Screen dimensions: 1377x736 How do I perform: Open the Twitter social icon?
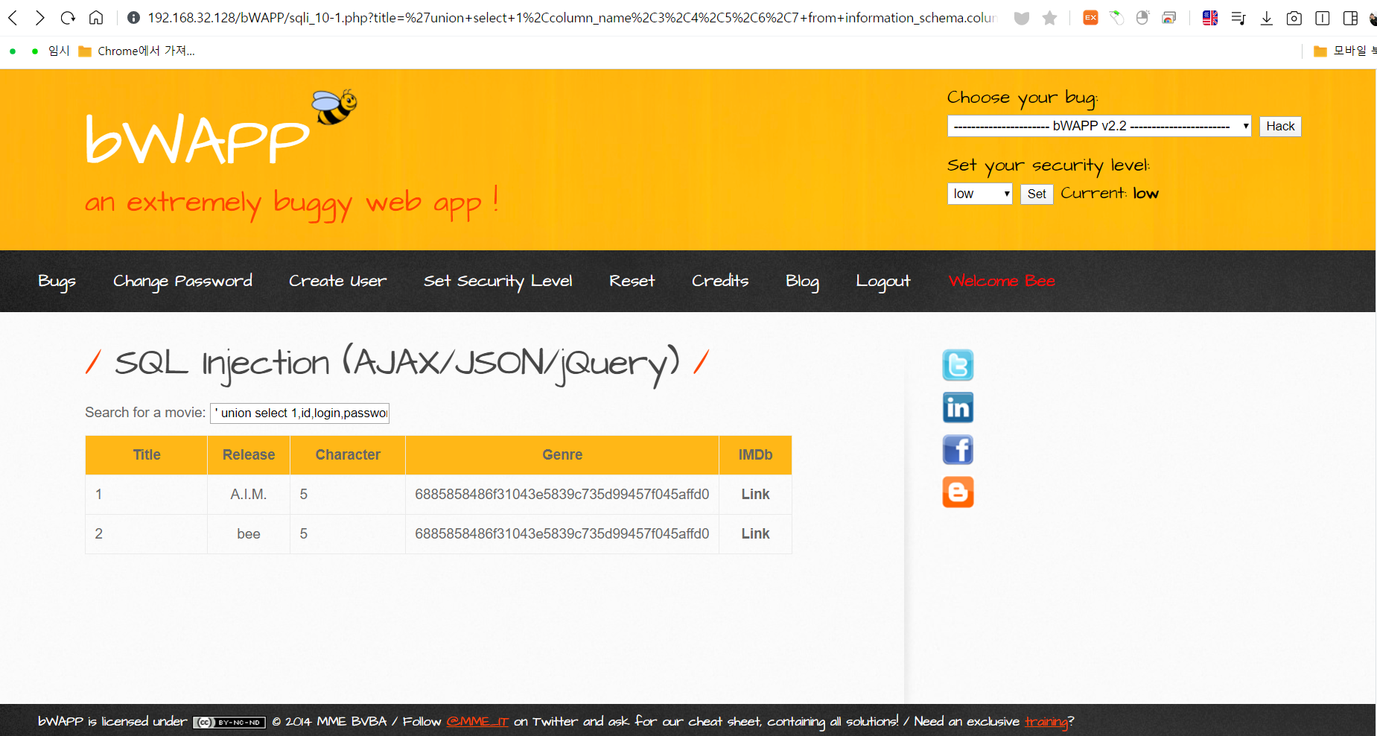tap(958, 365)
